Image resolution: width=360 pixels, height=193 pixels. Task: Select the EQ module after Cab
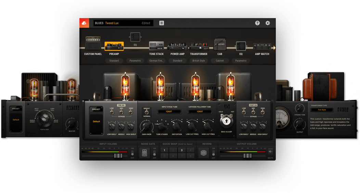pos(241,46)
